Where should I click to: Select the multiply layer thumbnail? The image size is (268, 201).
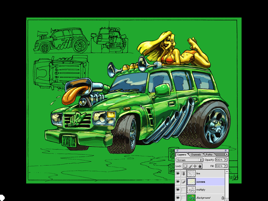191,190
